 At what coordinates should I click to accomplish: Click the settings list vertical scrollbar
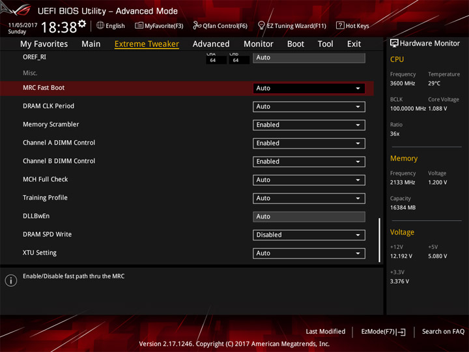pos(379,240)
